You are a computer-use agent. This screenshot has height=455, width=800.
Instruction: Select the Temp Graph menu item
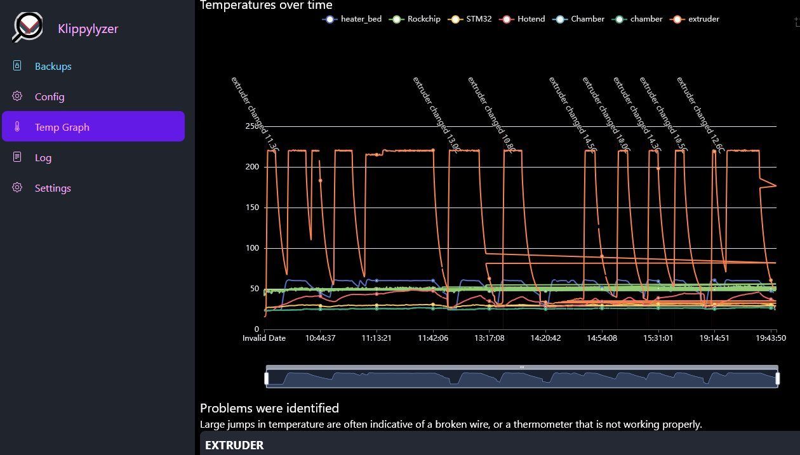(x=93, y=126)
